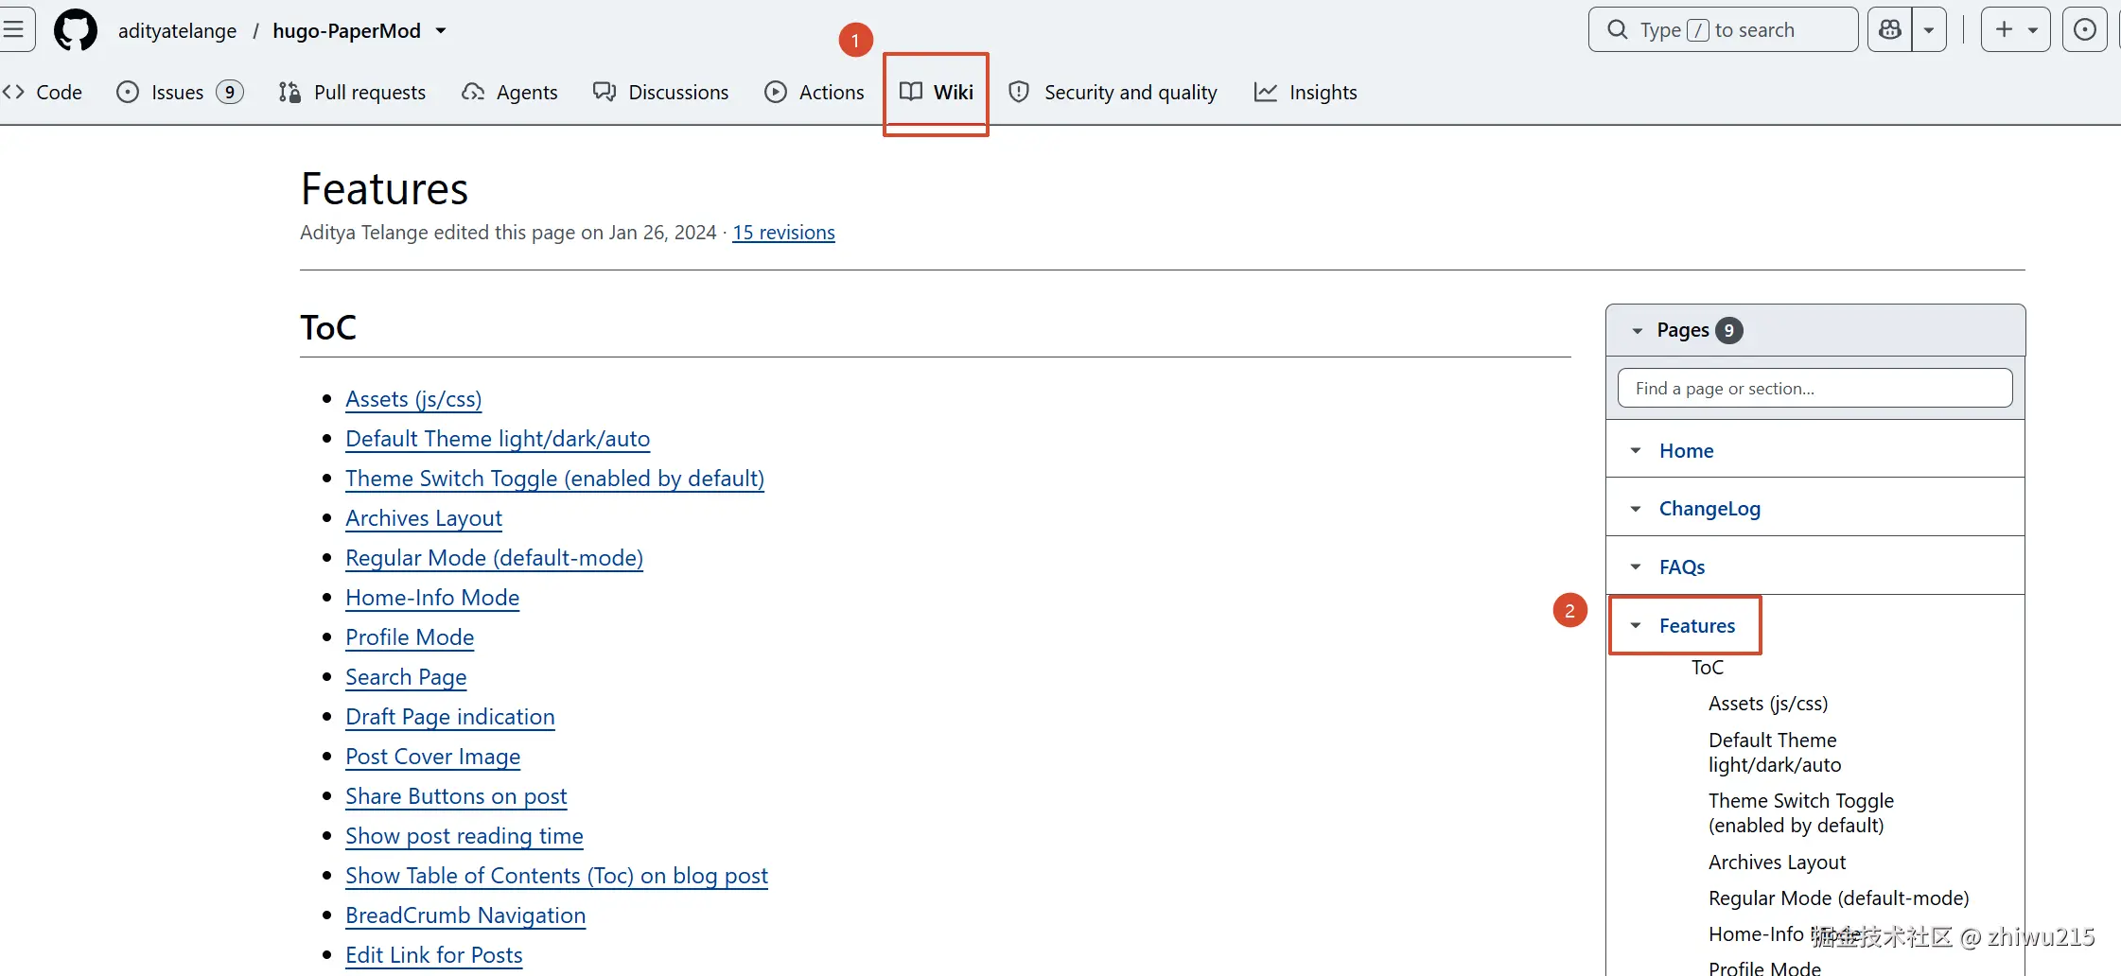Open the Draft Page indication link
The height and width of the screenshot is (976, 2121).
[x=450, y=717]
